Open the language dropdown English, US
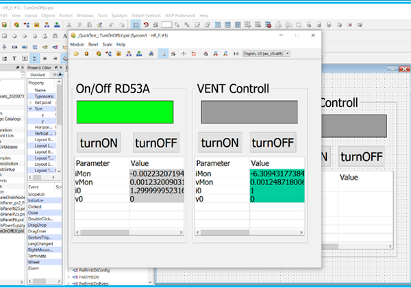Screen dimensions: 411x288 [x=266, y=53]
